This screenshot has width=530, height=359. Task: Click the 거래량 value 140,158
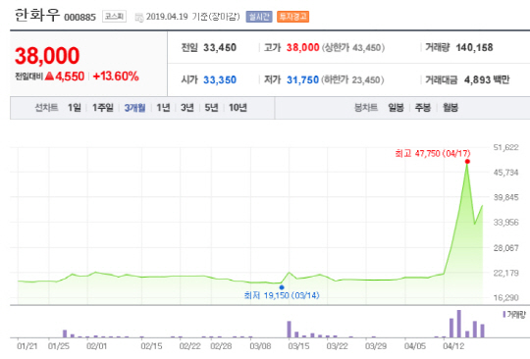pyautogui.click(x=474, y=48)
